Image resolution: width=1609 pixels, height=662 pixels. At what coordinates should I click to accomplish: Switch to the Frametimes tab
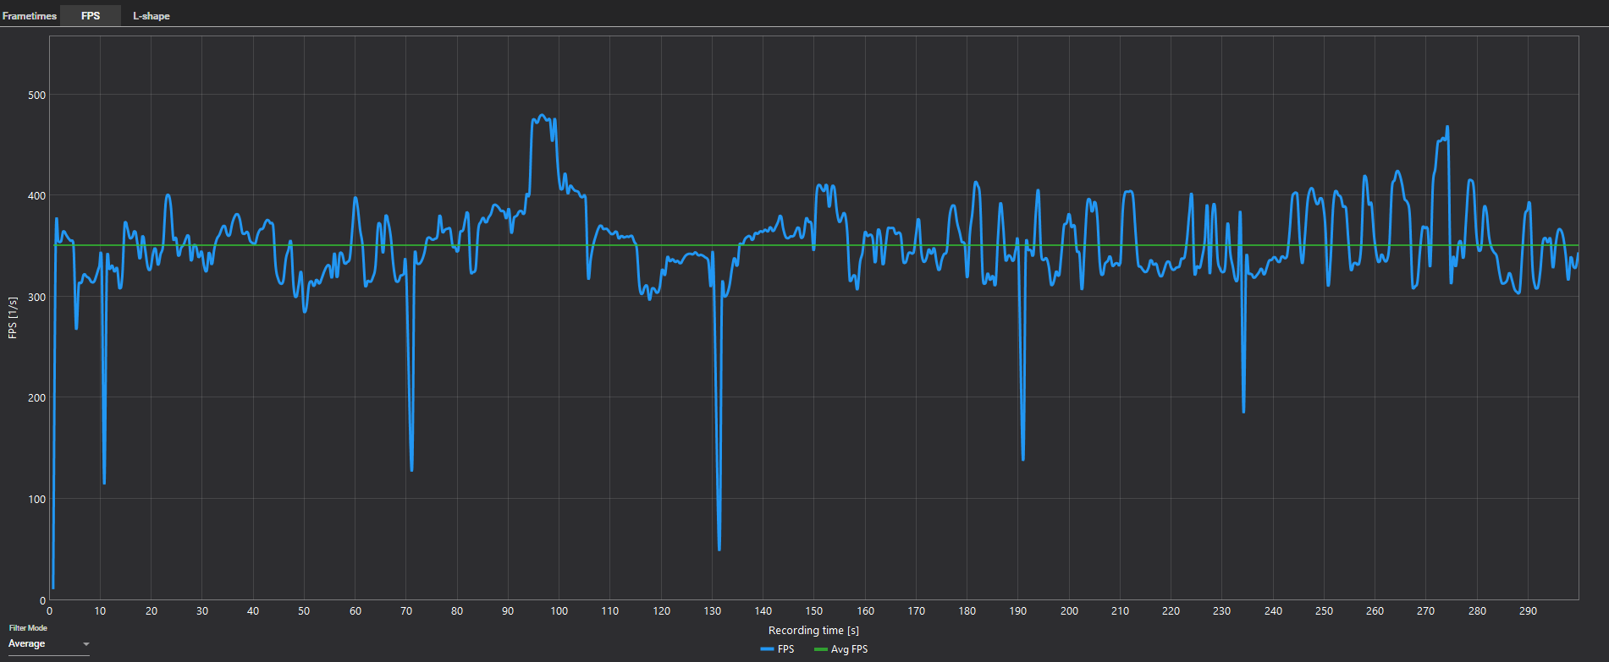tap(30, 16)
